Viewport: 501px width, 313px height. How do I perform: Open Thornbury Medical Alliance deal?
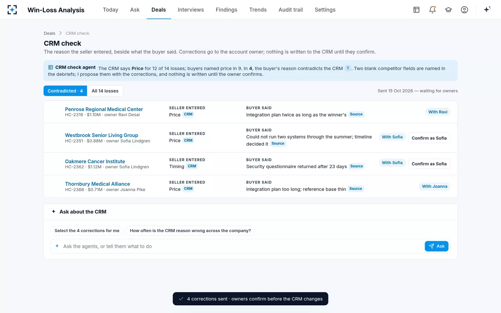coord(97,184)
